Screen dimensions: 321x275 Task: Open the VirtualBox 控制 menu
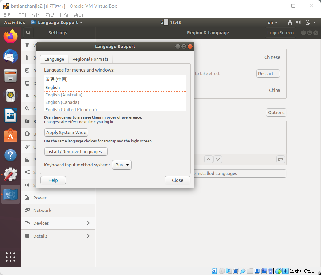coord(22,15)
